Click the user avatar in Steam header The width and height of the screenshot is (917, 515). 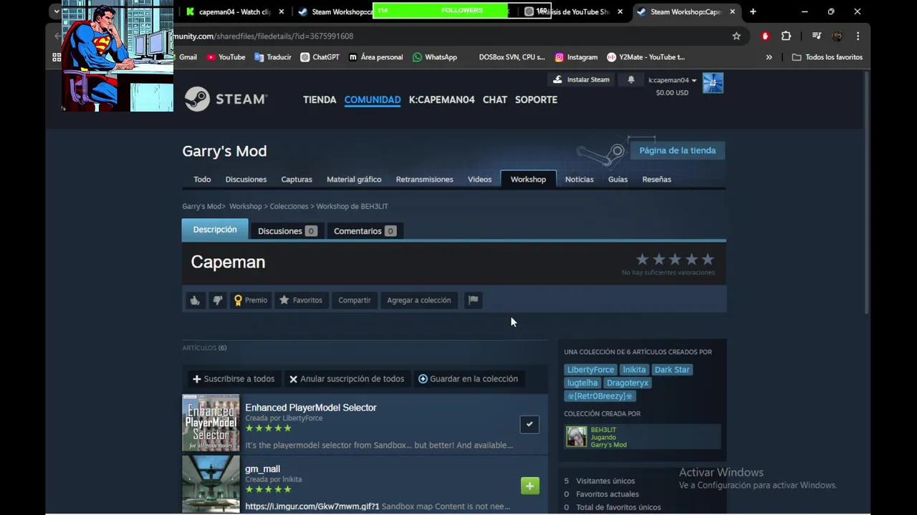713,83
